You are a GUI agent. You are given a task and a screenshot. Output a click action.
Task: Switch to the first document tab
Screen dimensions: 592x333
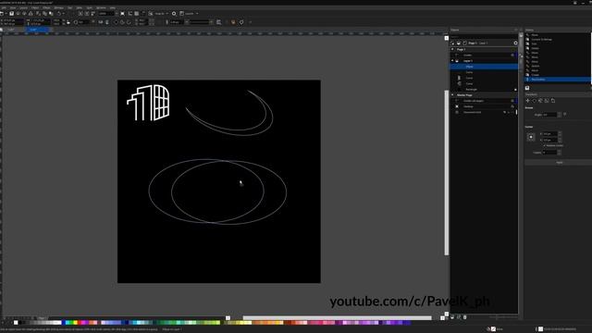[x=12, y=30]
